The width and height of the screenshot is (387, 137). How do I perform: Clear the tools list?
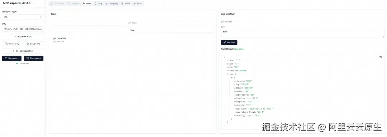coord(132,30)
